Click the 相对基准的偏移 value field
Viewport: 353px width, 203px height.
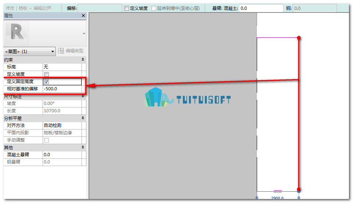click(62, 89)
